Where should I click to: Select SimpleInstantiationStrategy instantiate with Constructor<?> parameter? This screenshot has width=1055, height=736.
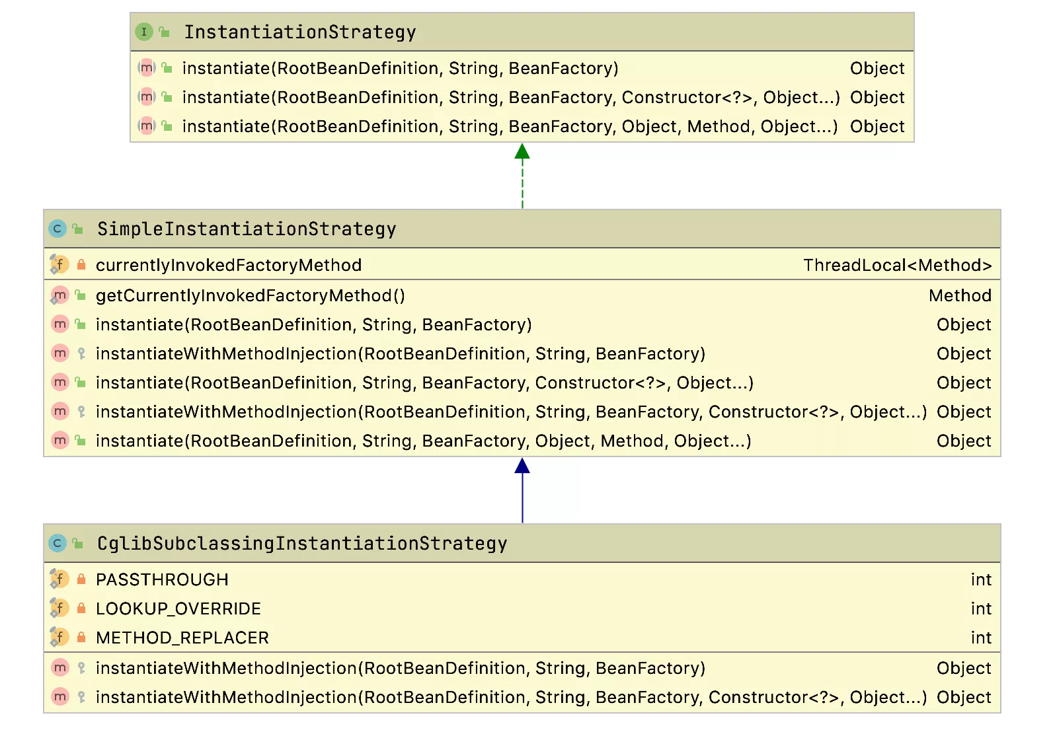coord(425,383)
